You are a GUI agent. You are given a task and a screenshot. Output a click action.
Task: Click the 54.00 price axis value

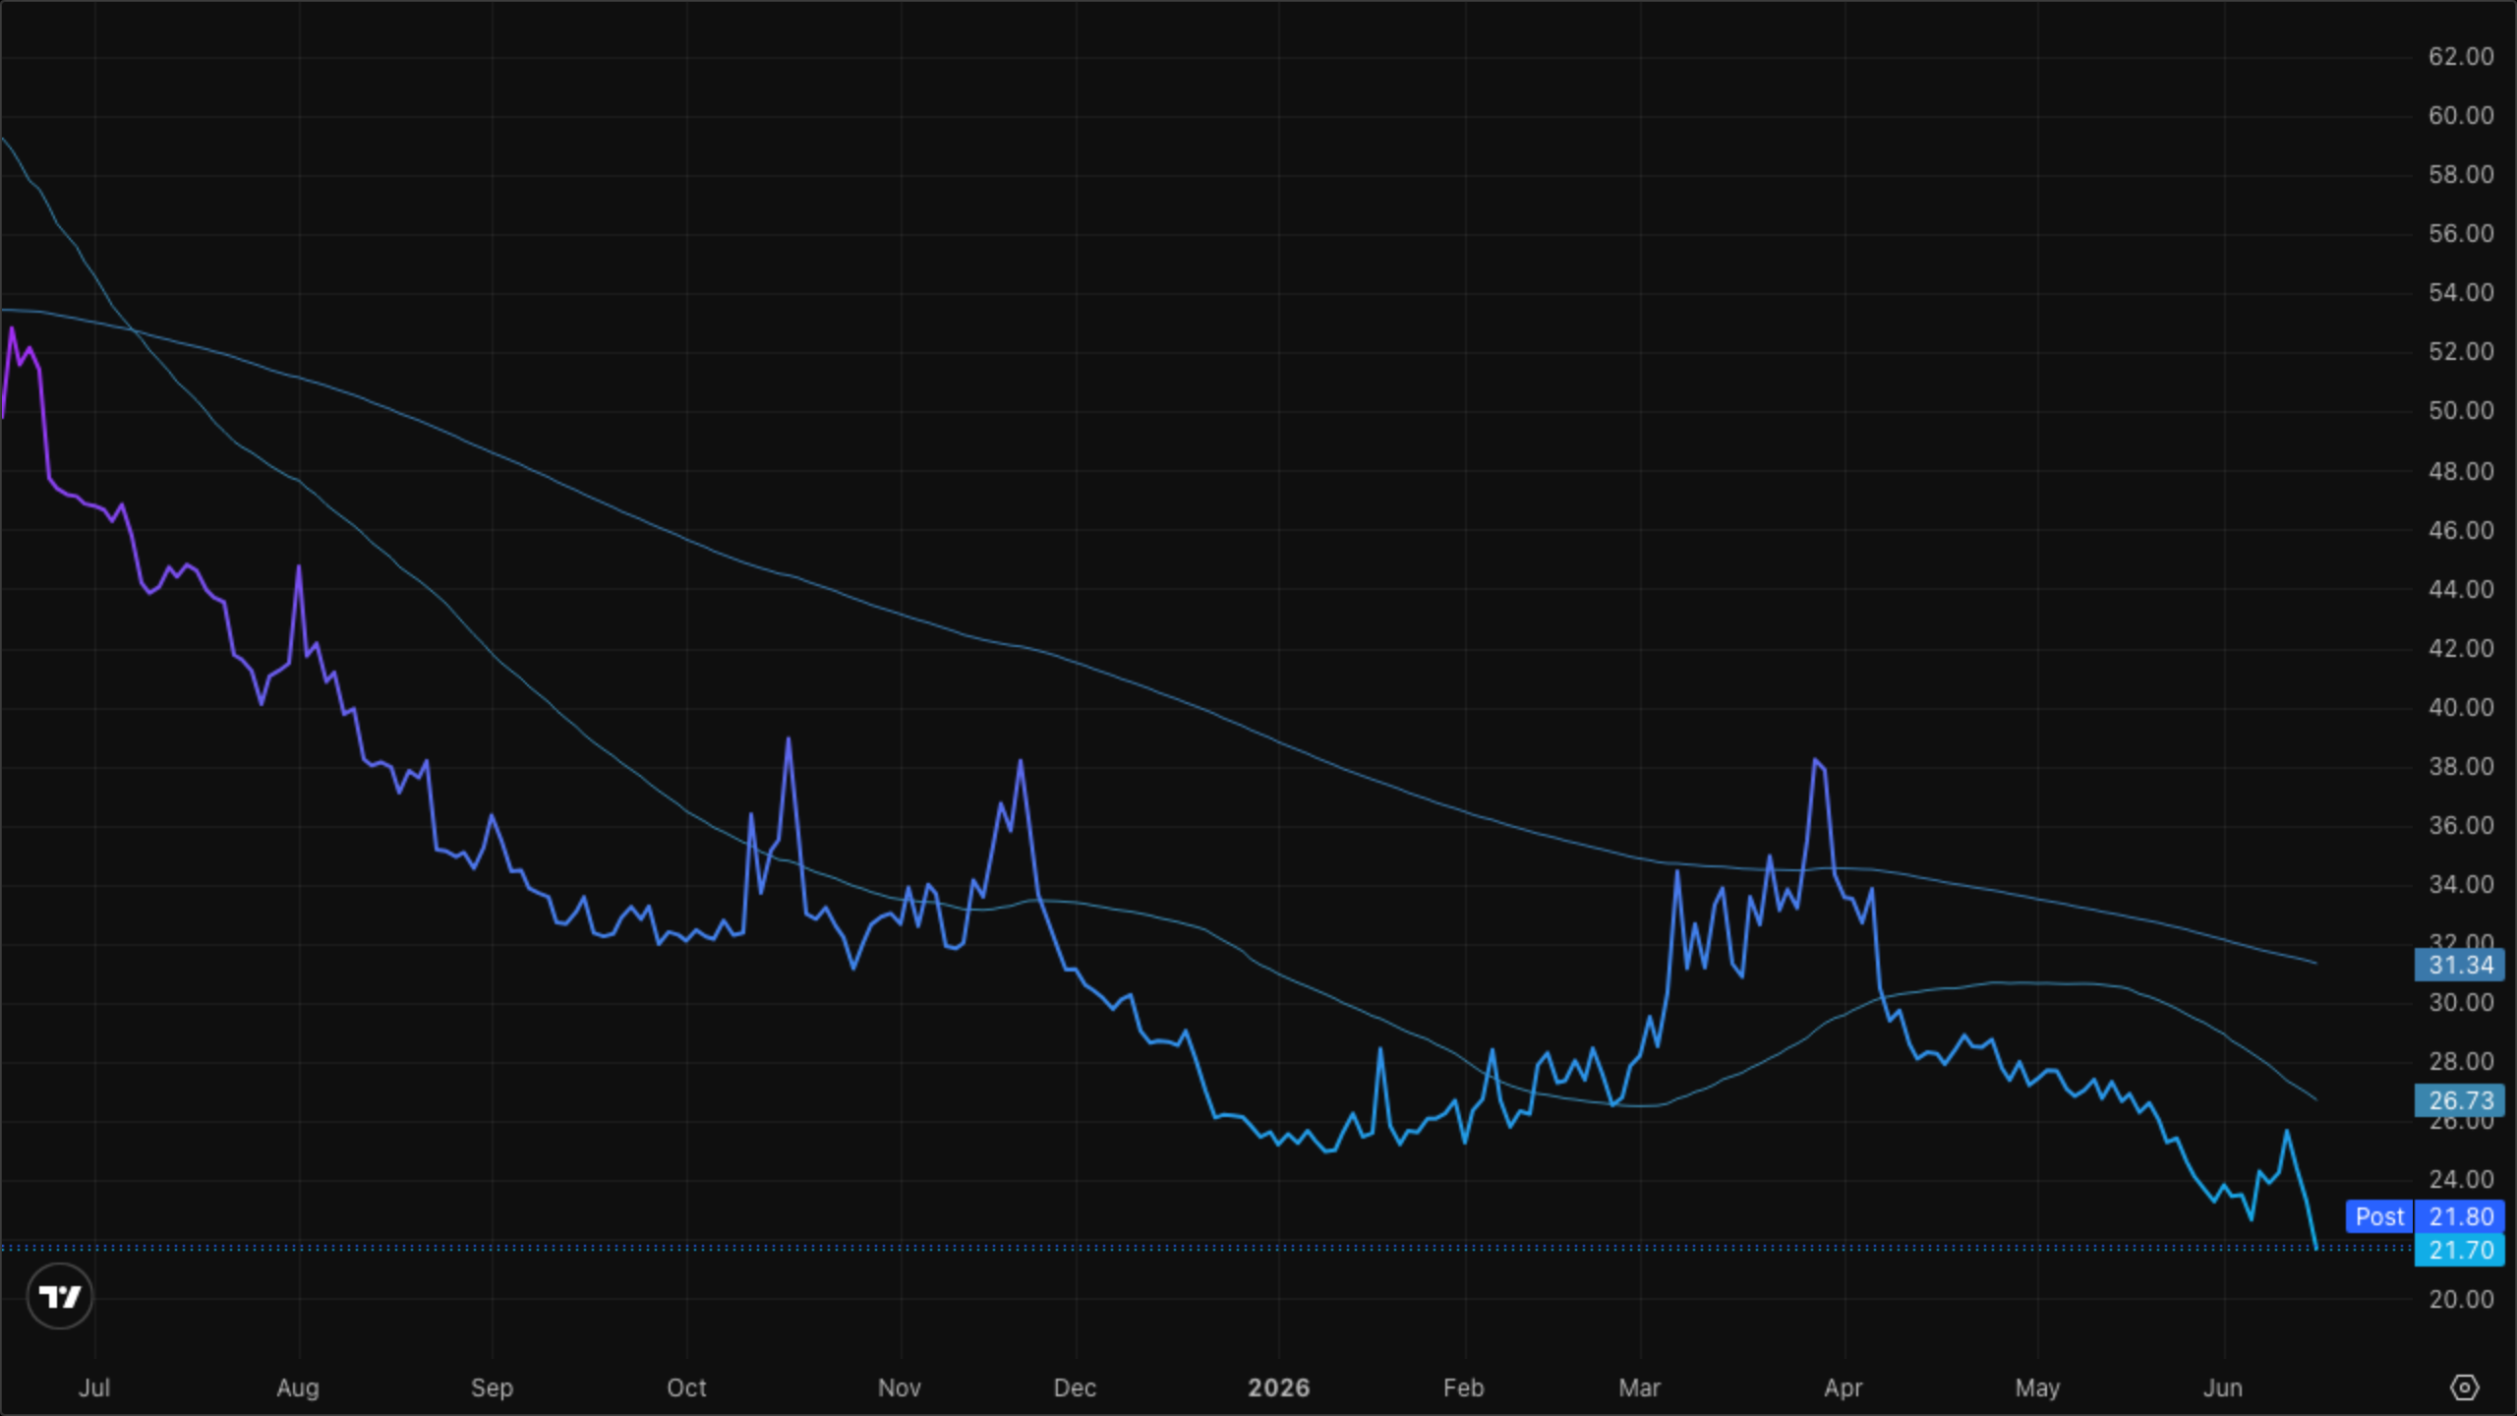tap(2461, 292)
